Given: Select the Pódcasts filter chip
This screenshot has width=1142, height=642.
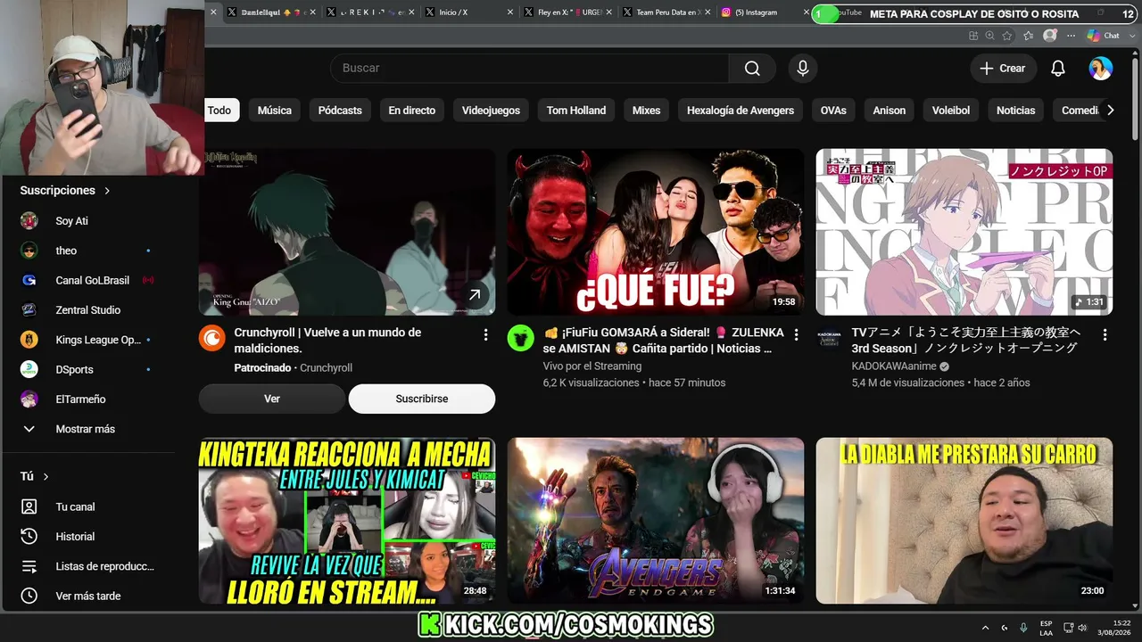Looking at the screenshot, I should click(x=340, y=111).
